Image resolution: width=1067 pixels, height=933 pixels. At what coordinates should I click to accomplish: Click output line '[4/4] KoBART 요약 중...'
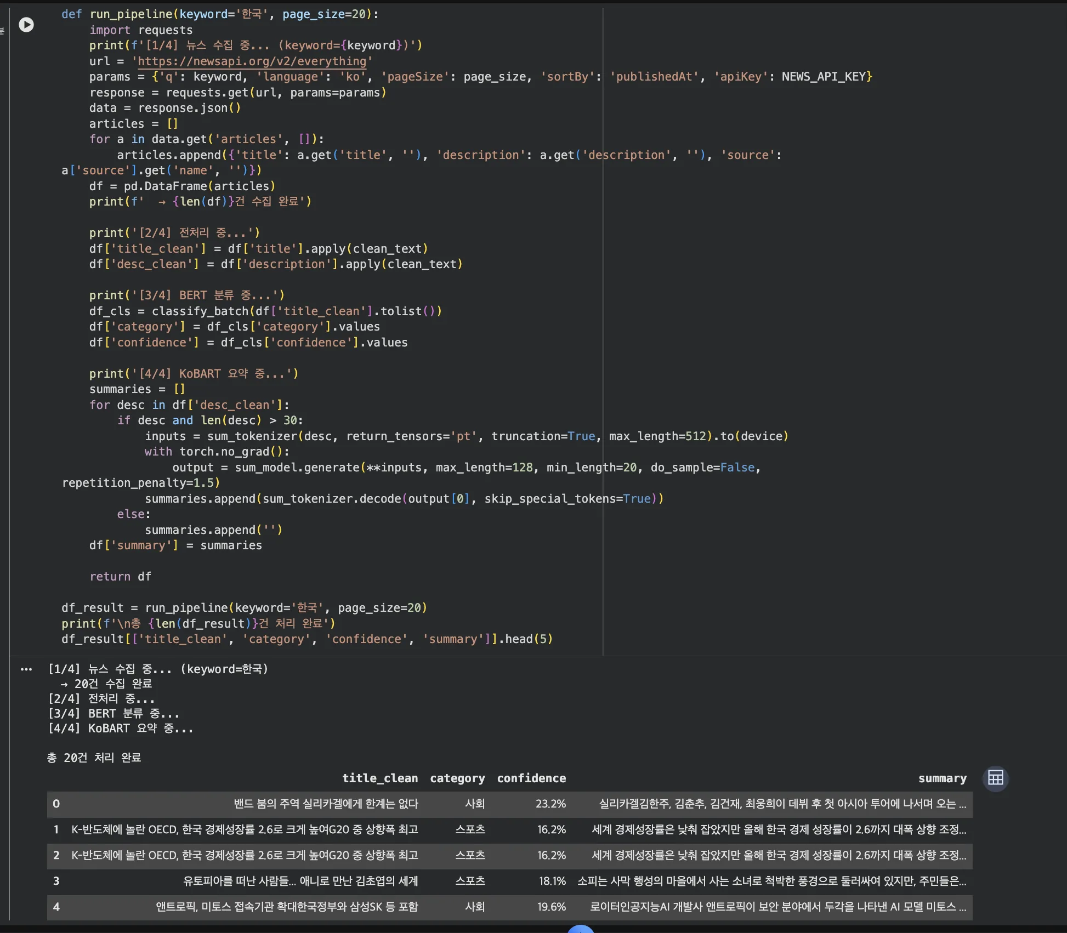121,729
